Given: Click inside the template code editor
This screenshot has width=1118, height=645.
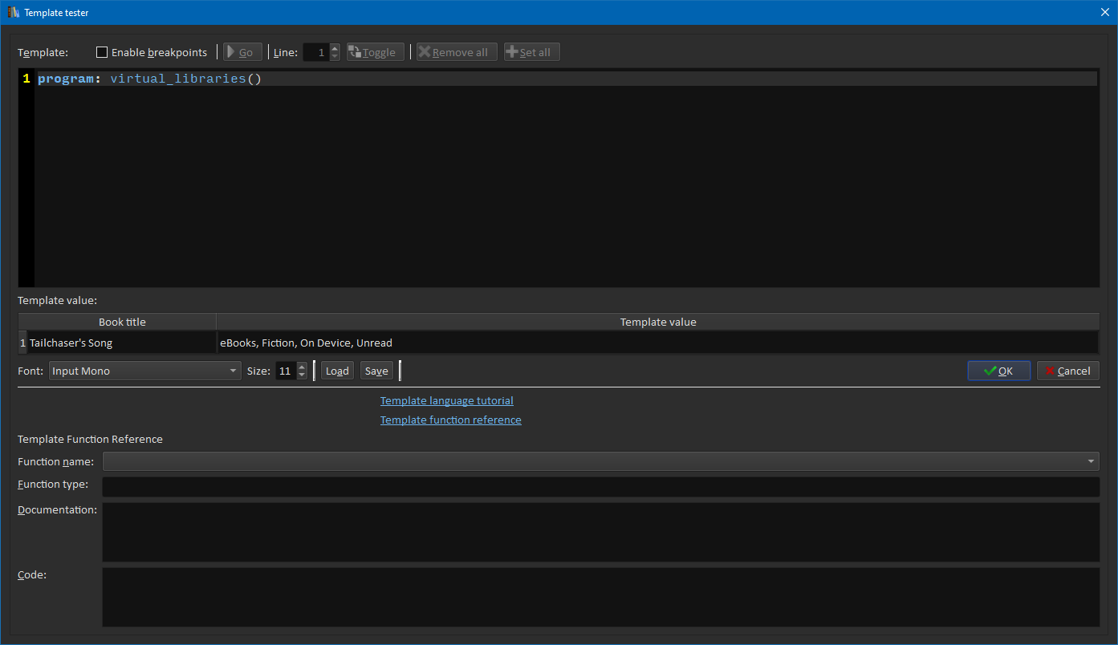Looking at the screenshot, I should click(x=567, y=178).
